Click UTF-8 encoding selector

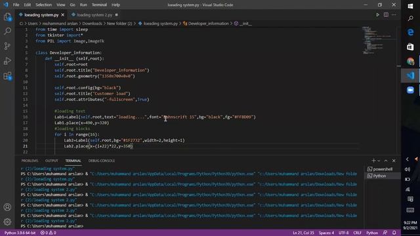tap(344, 233)
